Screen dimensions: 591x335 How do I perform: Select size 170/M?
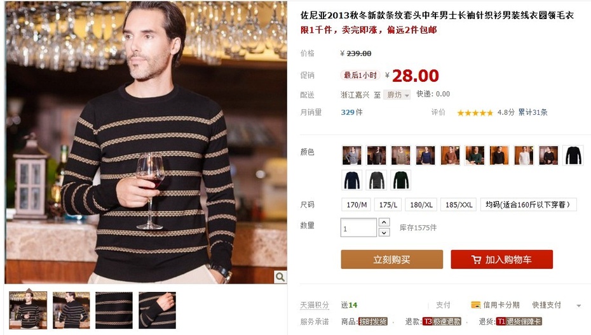click(x=357, y=205)
